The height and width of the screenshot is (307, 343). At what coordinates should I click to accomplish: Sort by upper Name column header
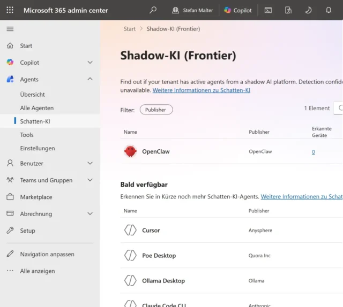(130, 132)
